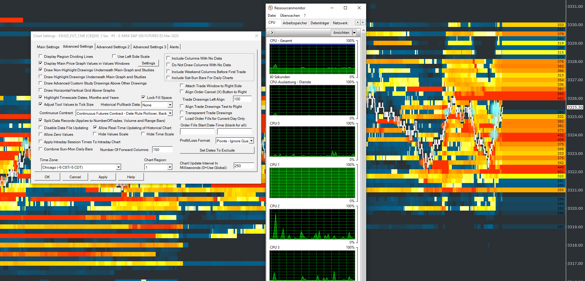Maximize the Ressourcenmonitor window
Screen dimensions: 585x281
[345, 8]
